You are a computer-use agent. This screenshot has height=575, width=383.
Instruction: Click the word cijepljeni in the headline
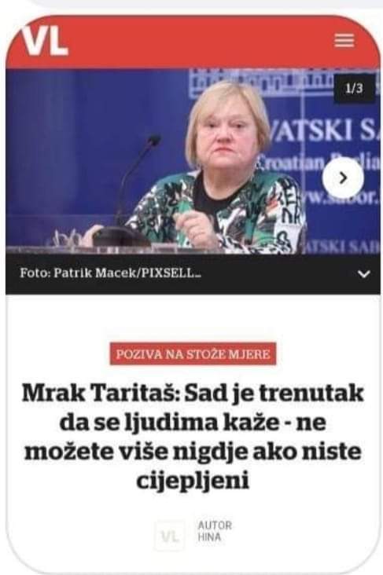coord(193,481)
